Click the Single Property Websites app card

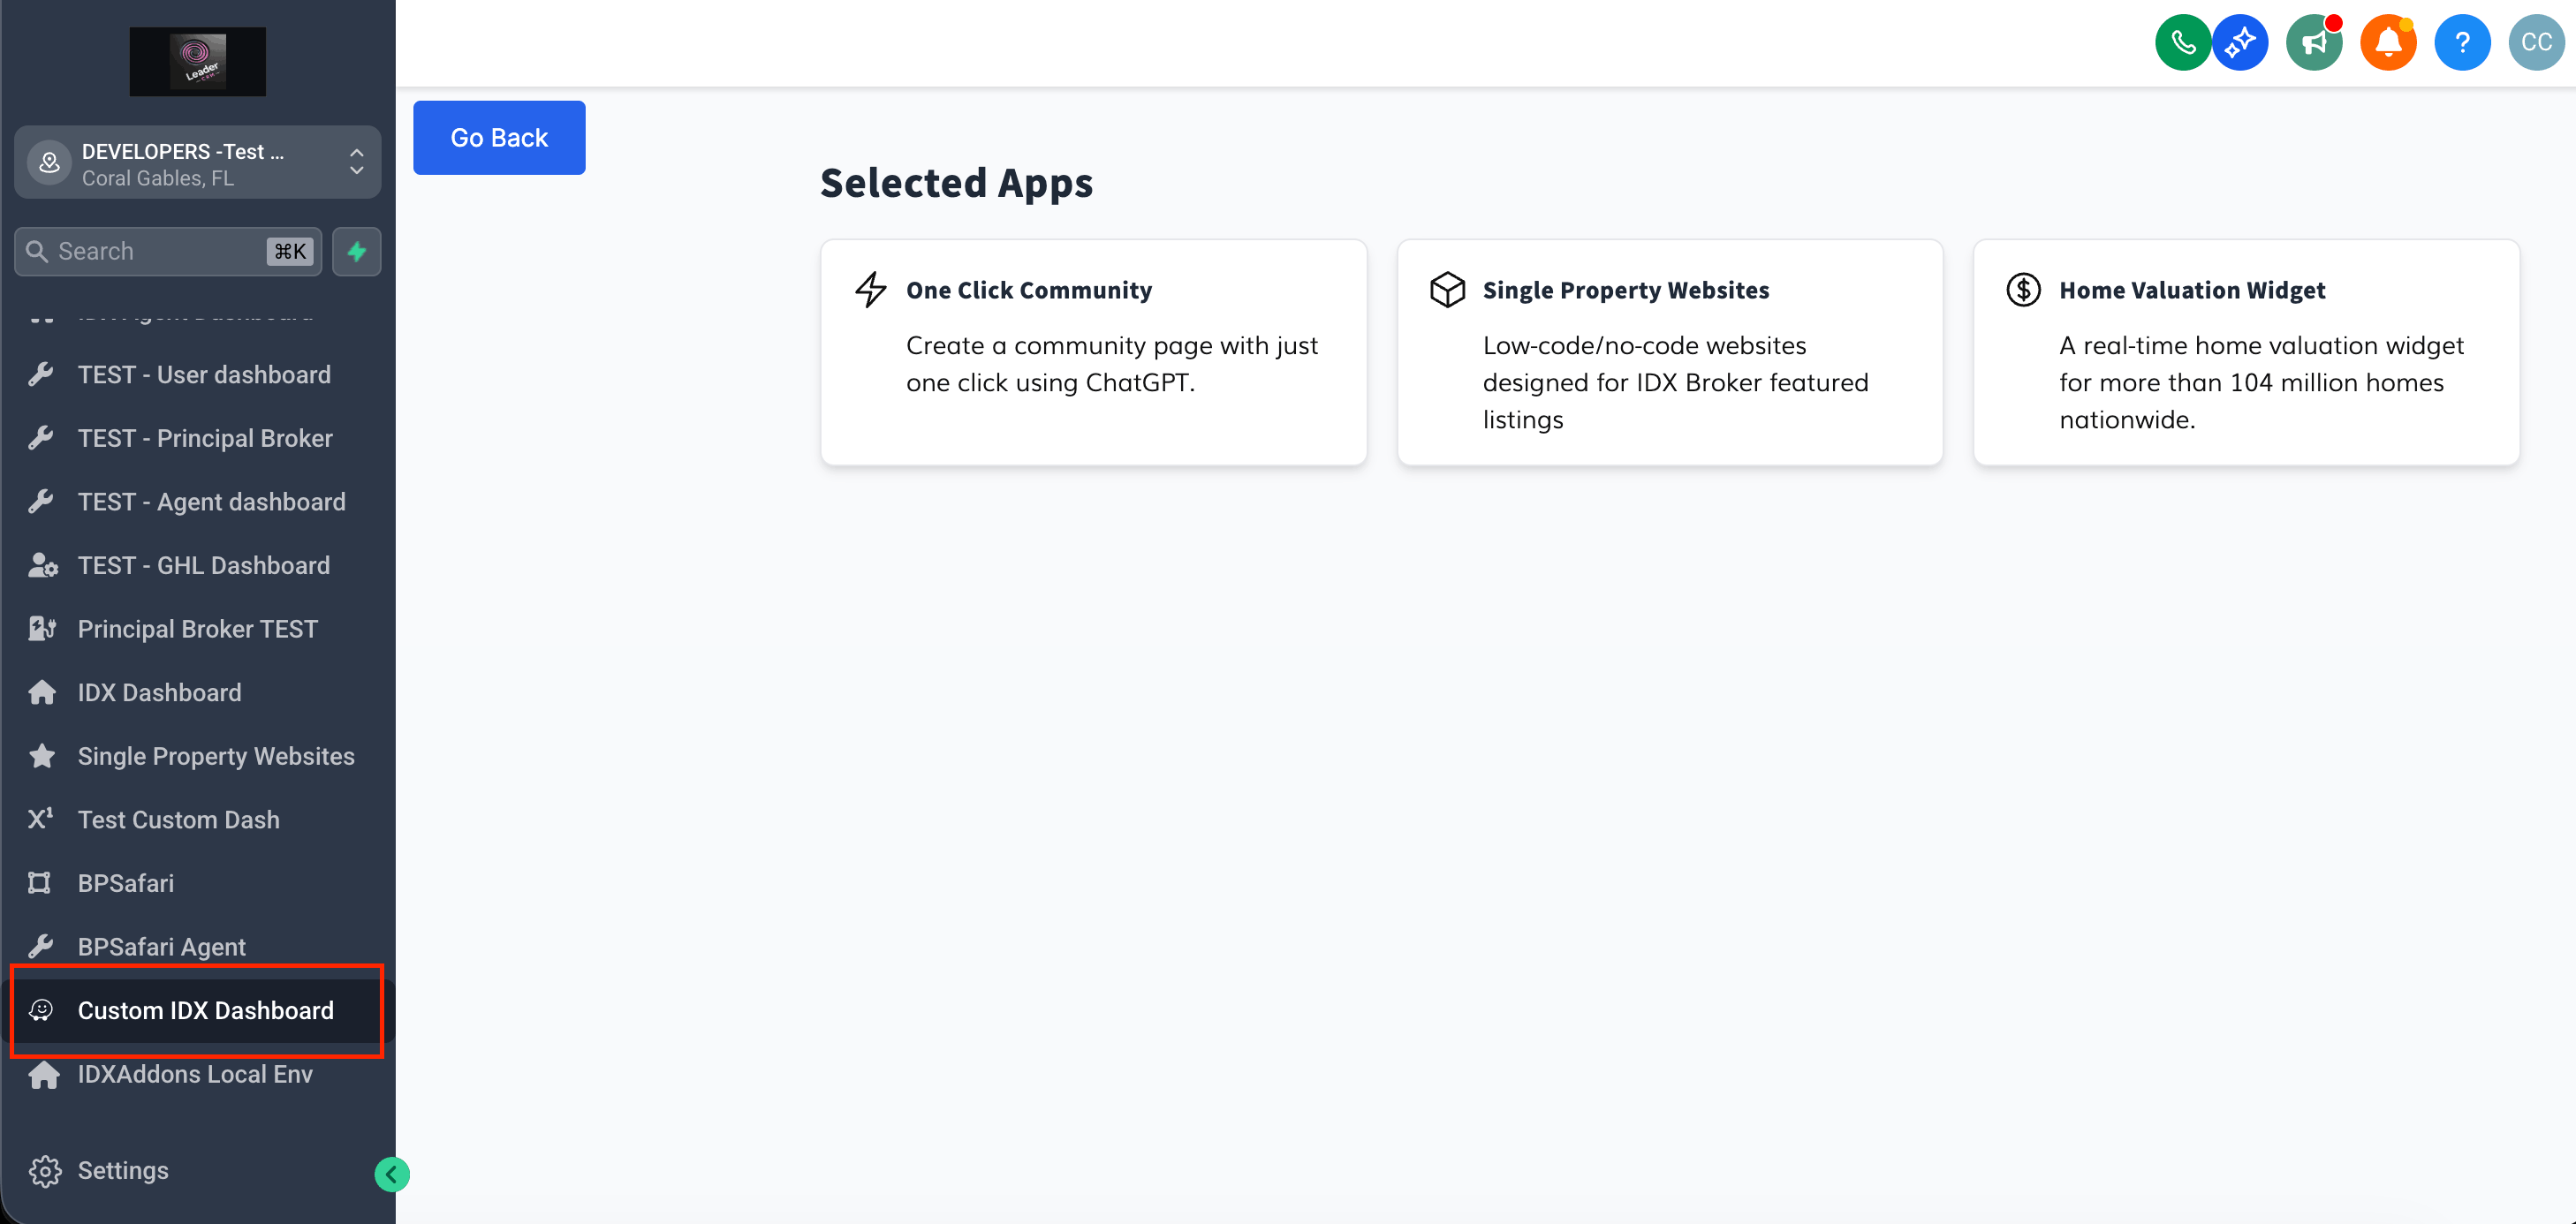point(1670,351)
